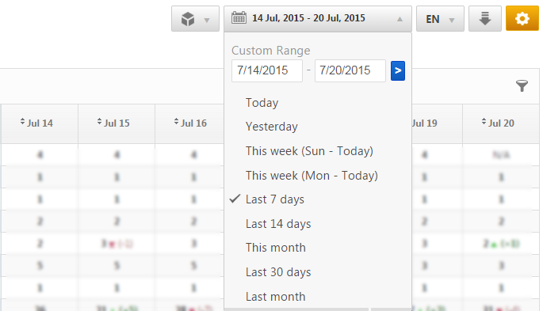Sort by the Jul 20 column icon

coord(484,122)
